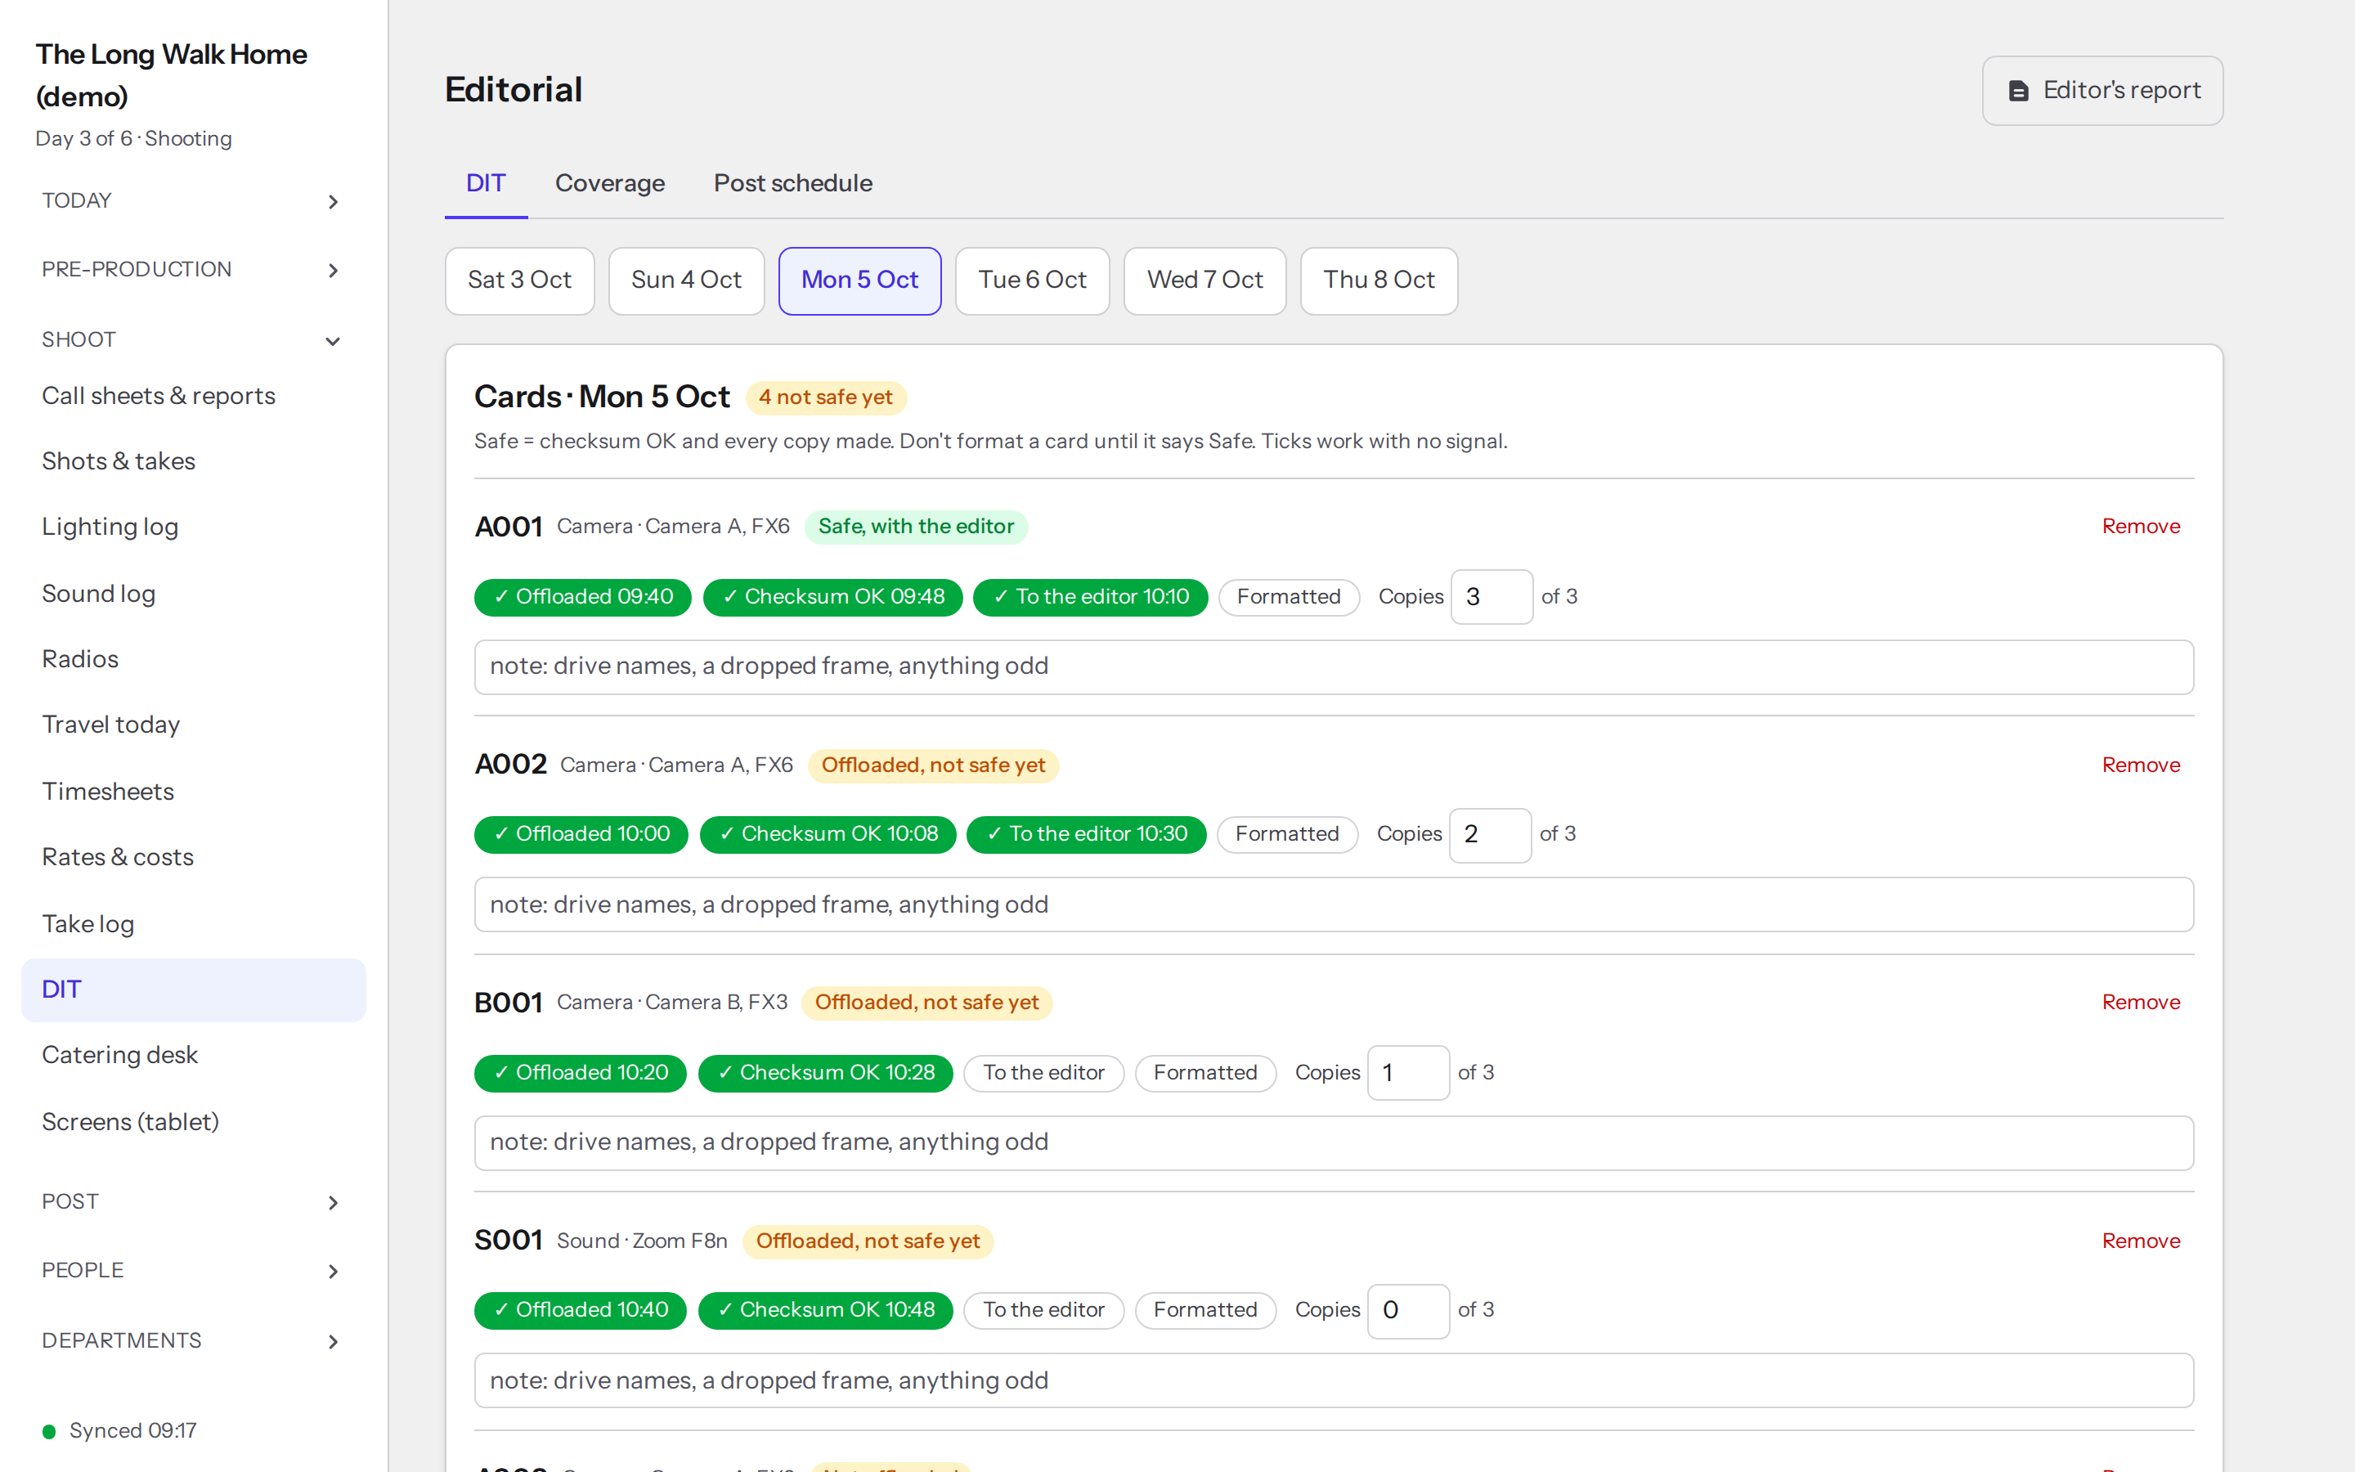Select the Wed 7 Oct day

(x=1204, y=280)
